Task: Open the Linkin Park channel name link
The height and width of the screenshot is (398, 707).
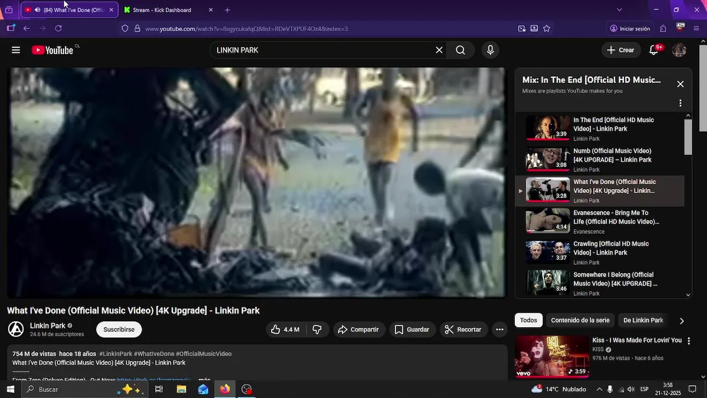Action: [x=48, y=326]
